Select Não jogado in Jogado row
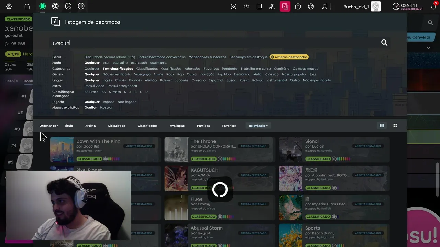440x247 pixels. tap(127, 102)
